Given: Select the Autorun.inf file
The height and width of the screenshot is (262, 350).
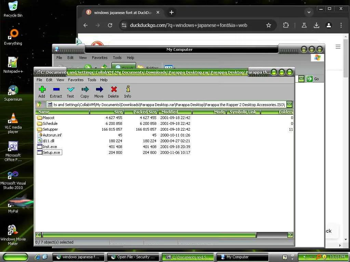Looking at the screenshot, I should 52,135.
